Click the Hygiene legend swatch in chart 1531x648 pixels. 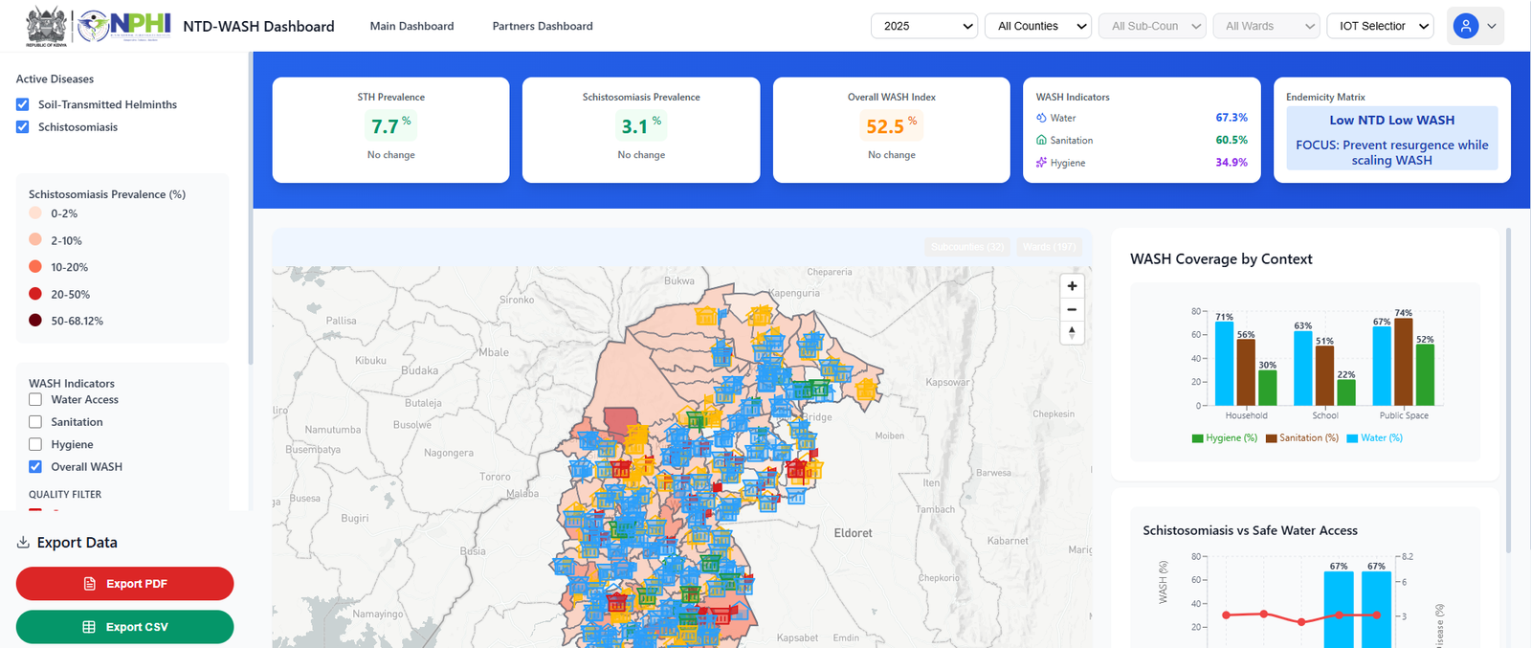pyautogui.click(x=1197, y=438)
